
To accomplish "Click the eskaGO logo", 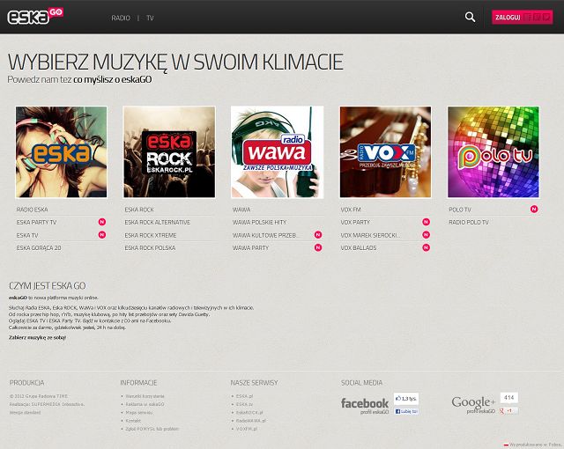I will (35, 16).
